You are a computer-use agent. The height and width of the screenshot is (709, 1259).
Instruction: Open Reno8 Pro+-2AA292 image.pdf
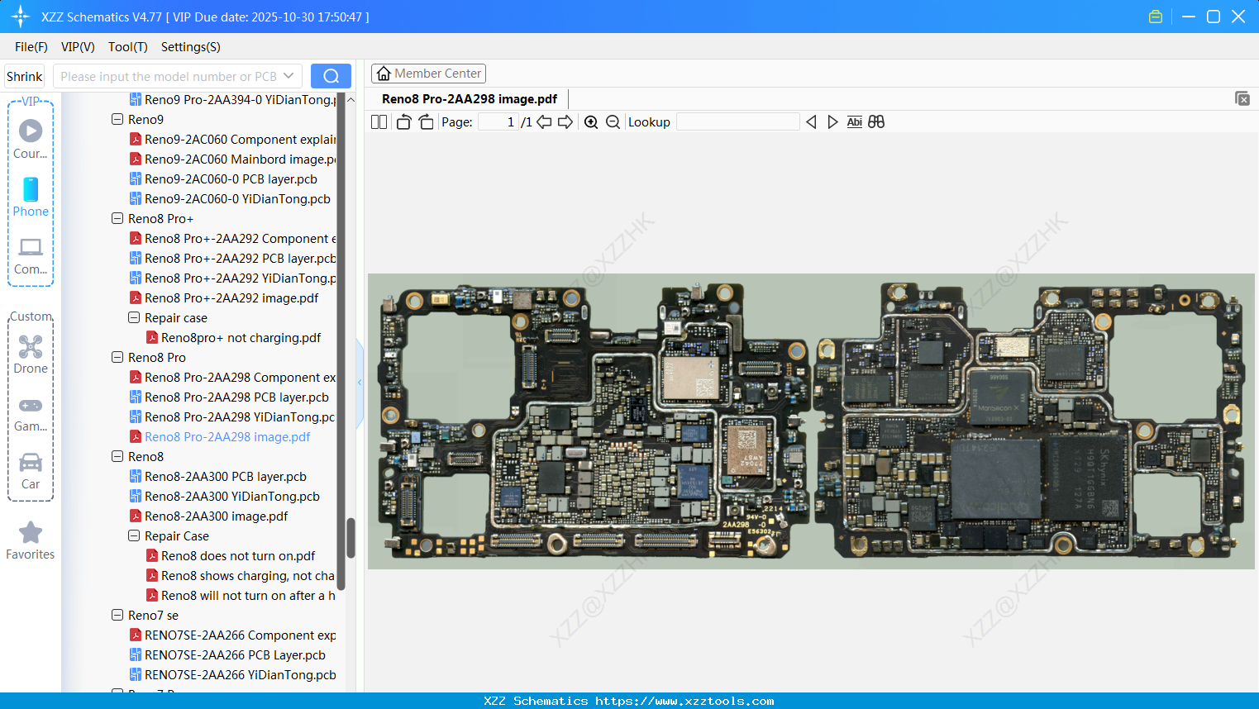coord(224,297)
